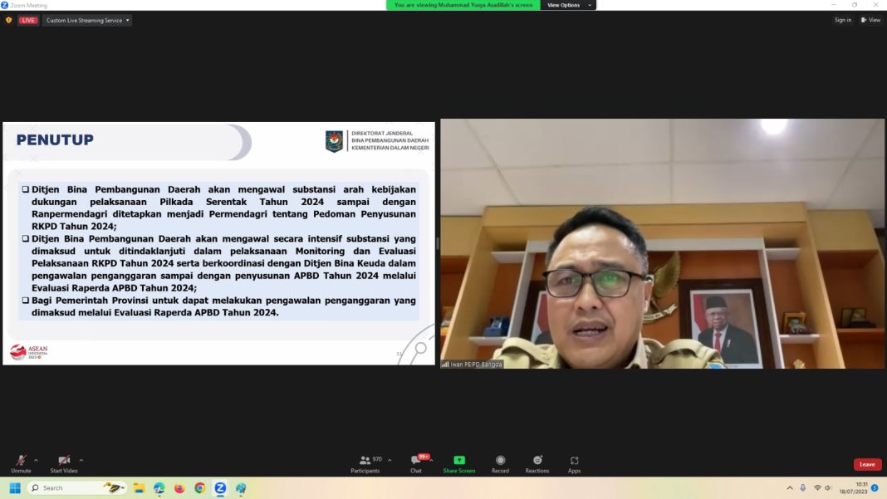
Task: Open Google Chrome from the taskbar
Action: click(198, 488)
